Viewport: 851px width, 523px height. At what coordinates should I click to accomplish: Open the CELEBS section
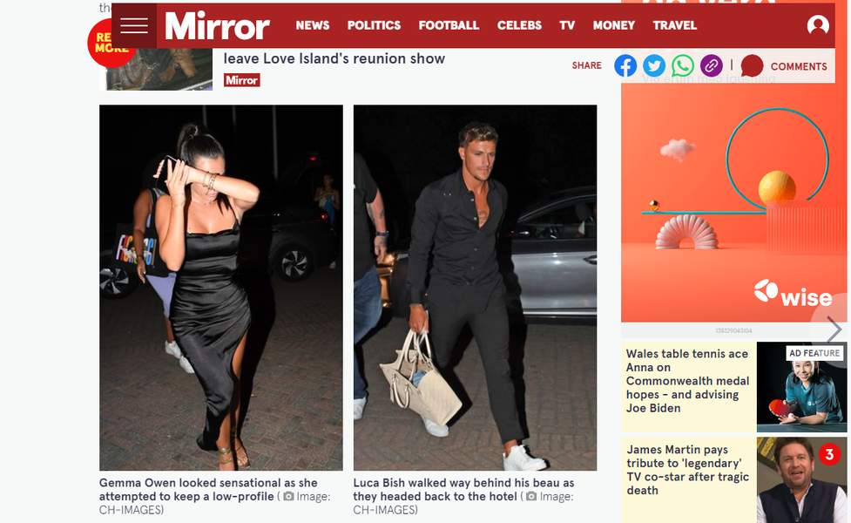point(519,25)
